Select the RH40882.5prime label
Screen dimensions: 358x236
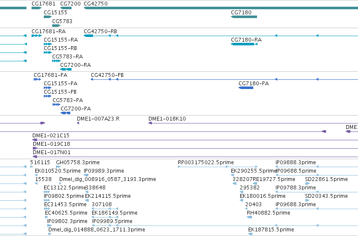point(269,213)
